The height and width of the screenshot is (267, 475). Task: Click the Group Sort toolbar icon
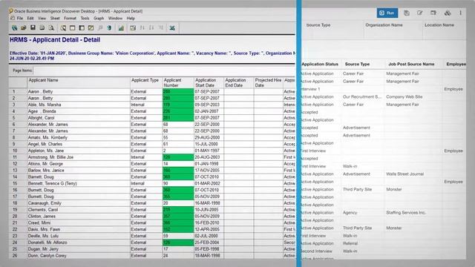tap(160, 28)
